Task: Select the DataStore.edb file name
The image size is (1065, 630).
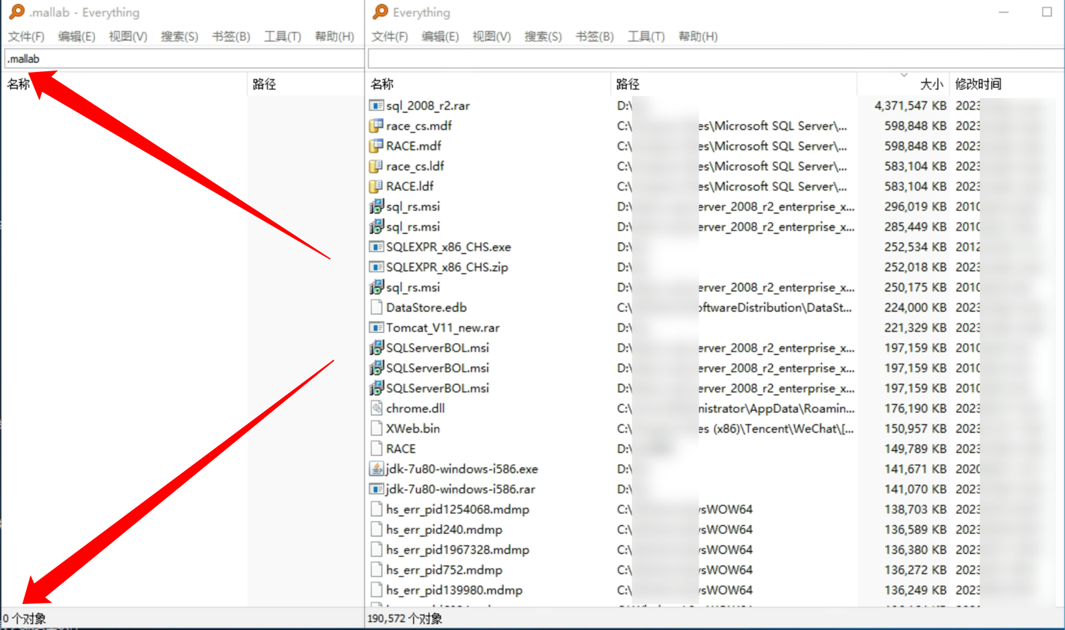Action: pyautogui.click(x=426, y=307)
